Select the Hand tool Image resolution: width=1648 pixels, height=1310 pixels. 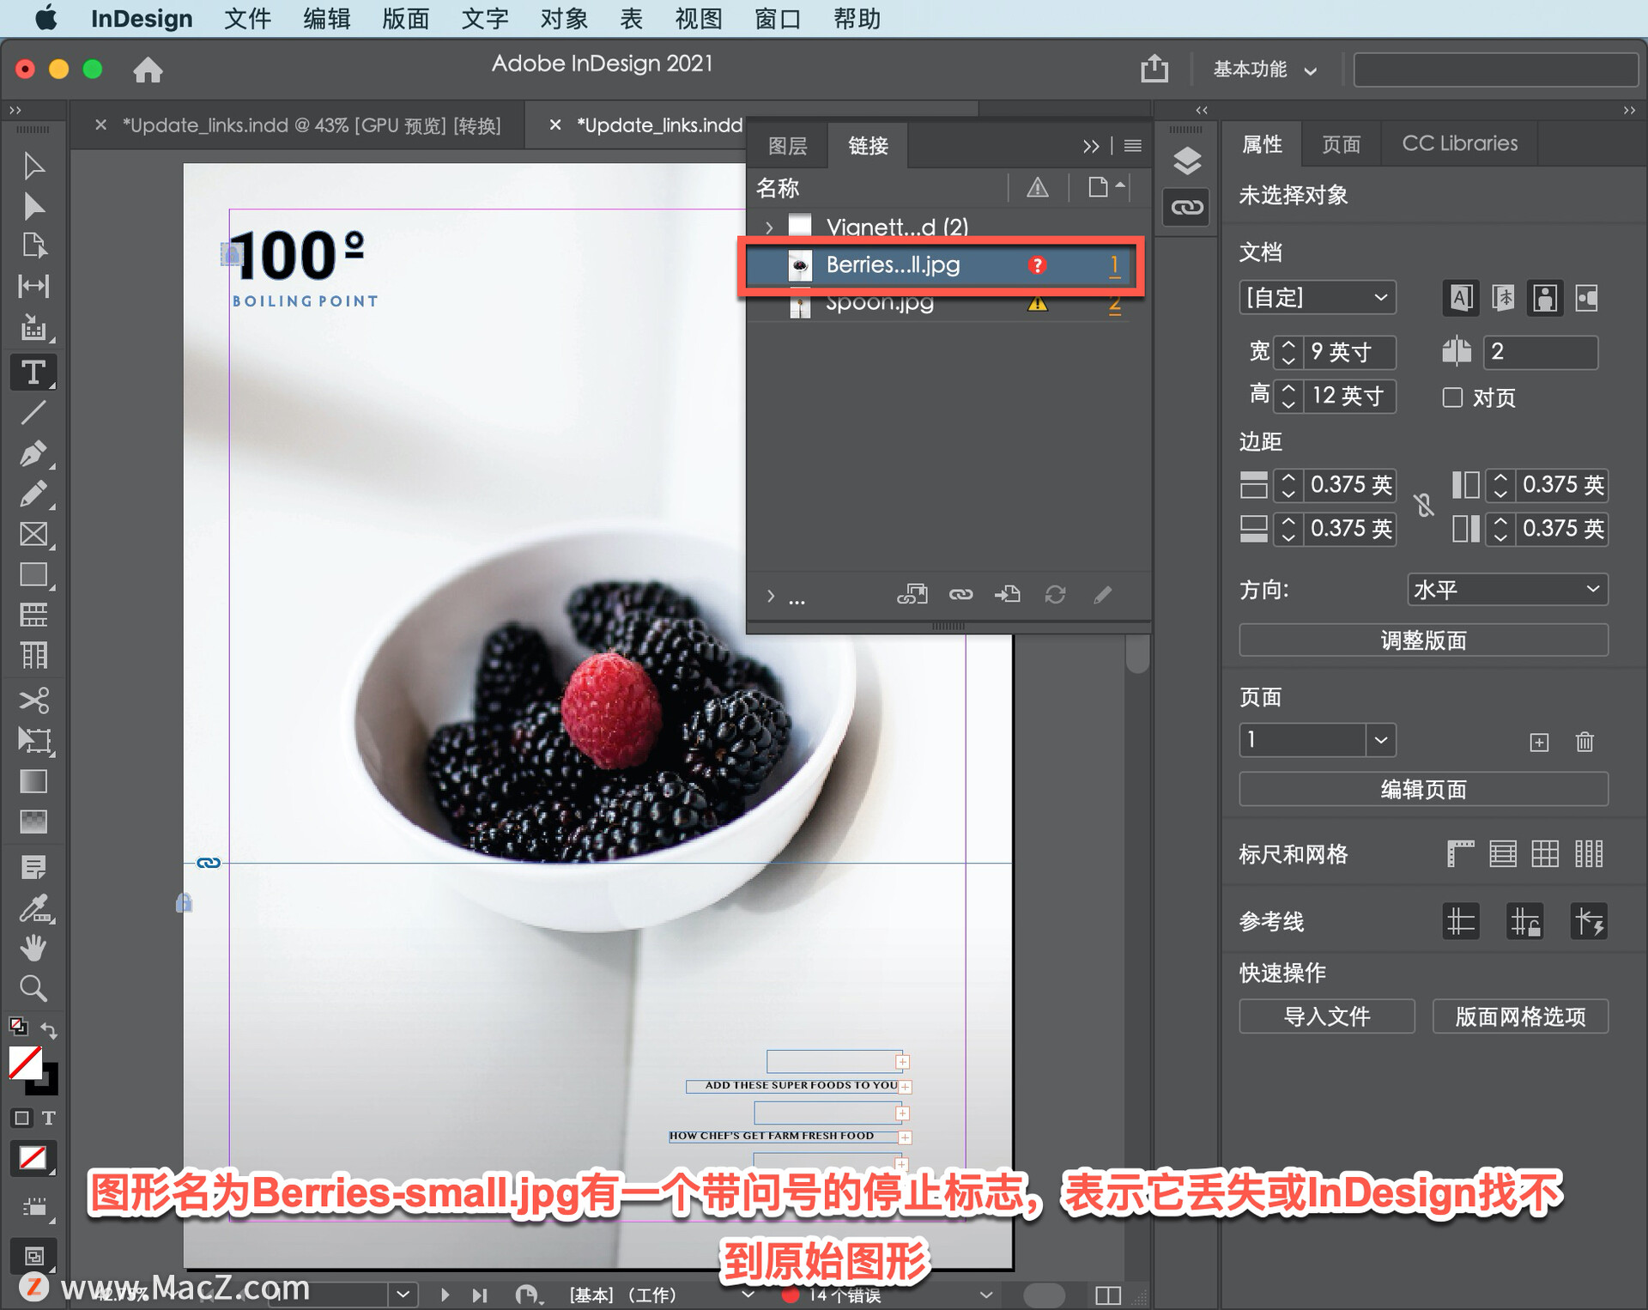33,948
